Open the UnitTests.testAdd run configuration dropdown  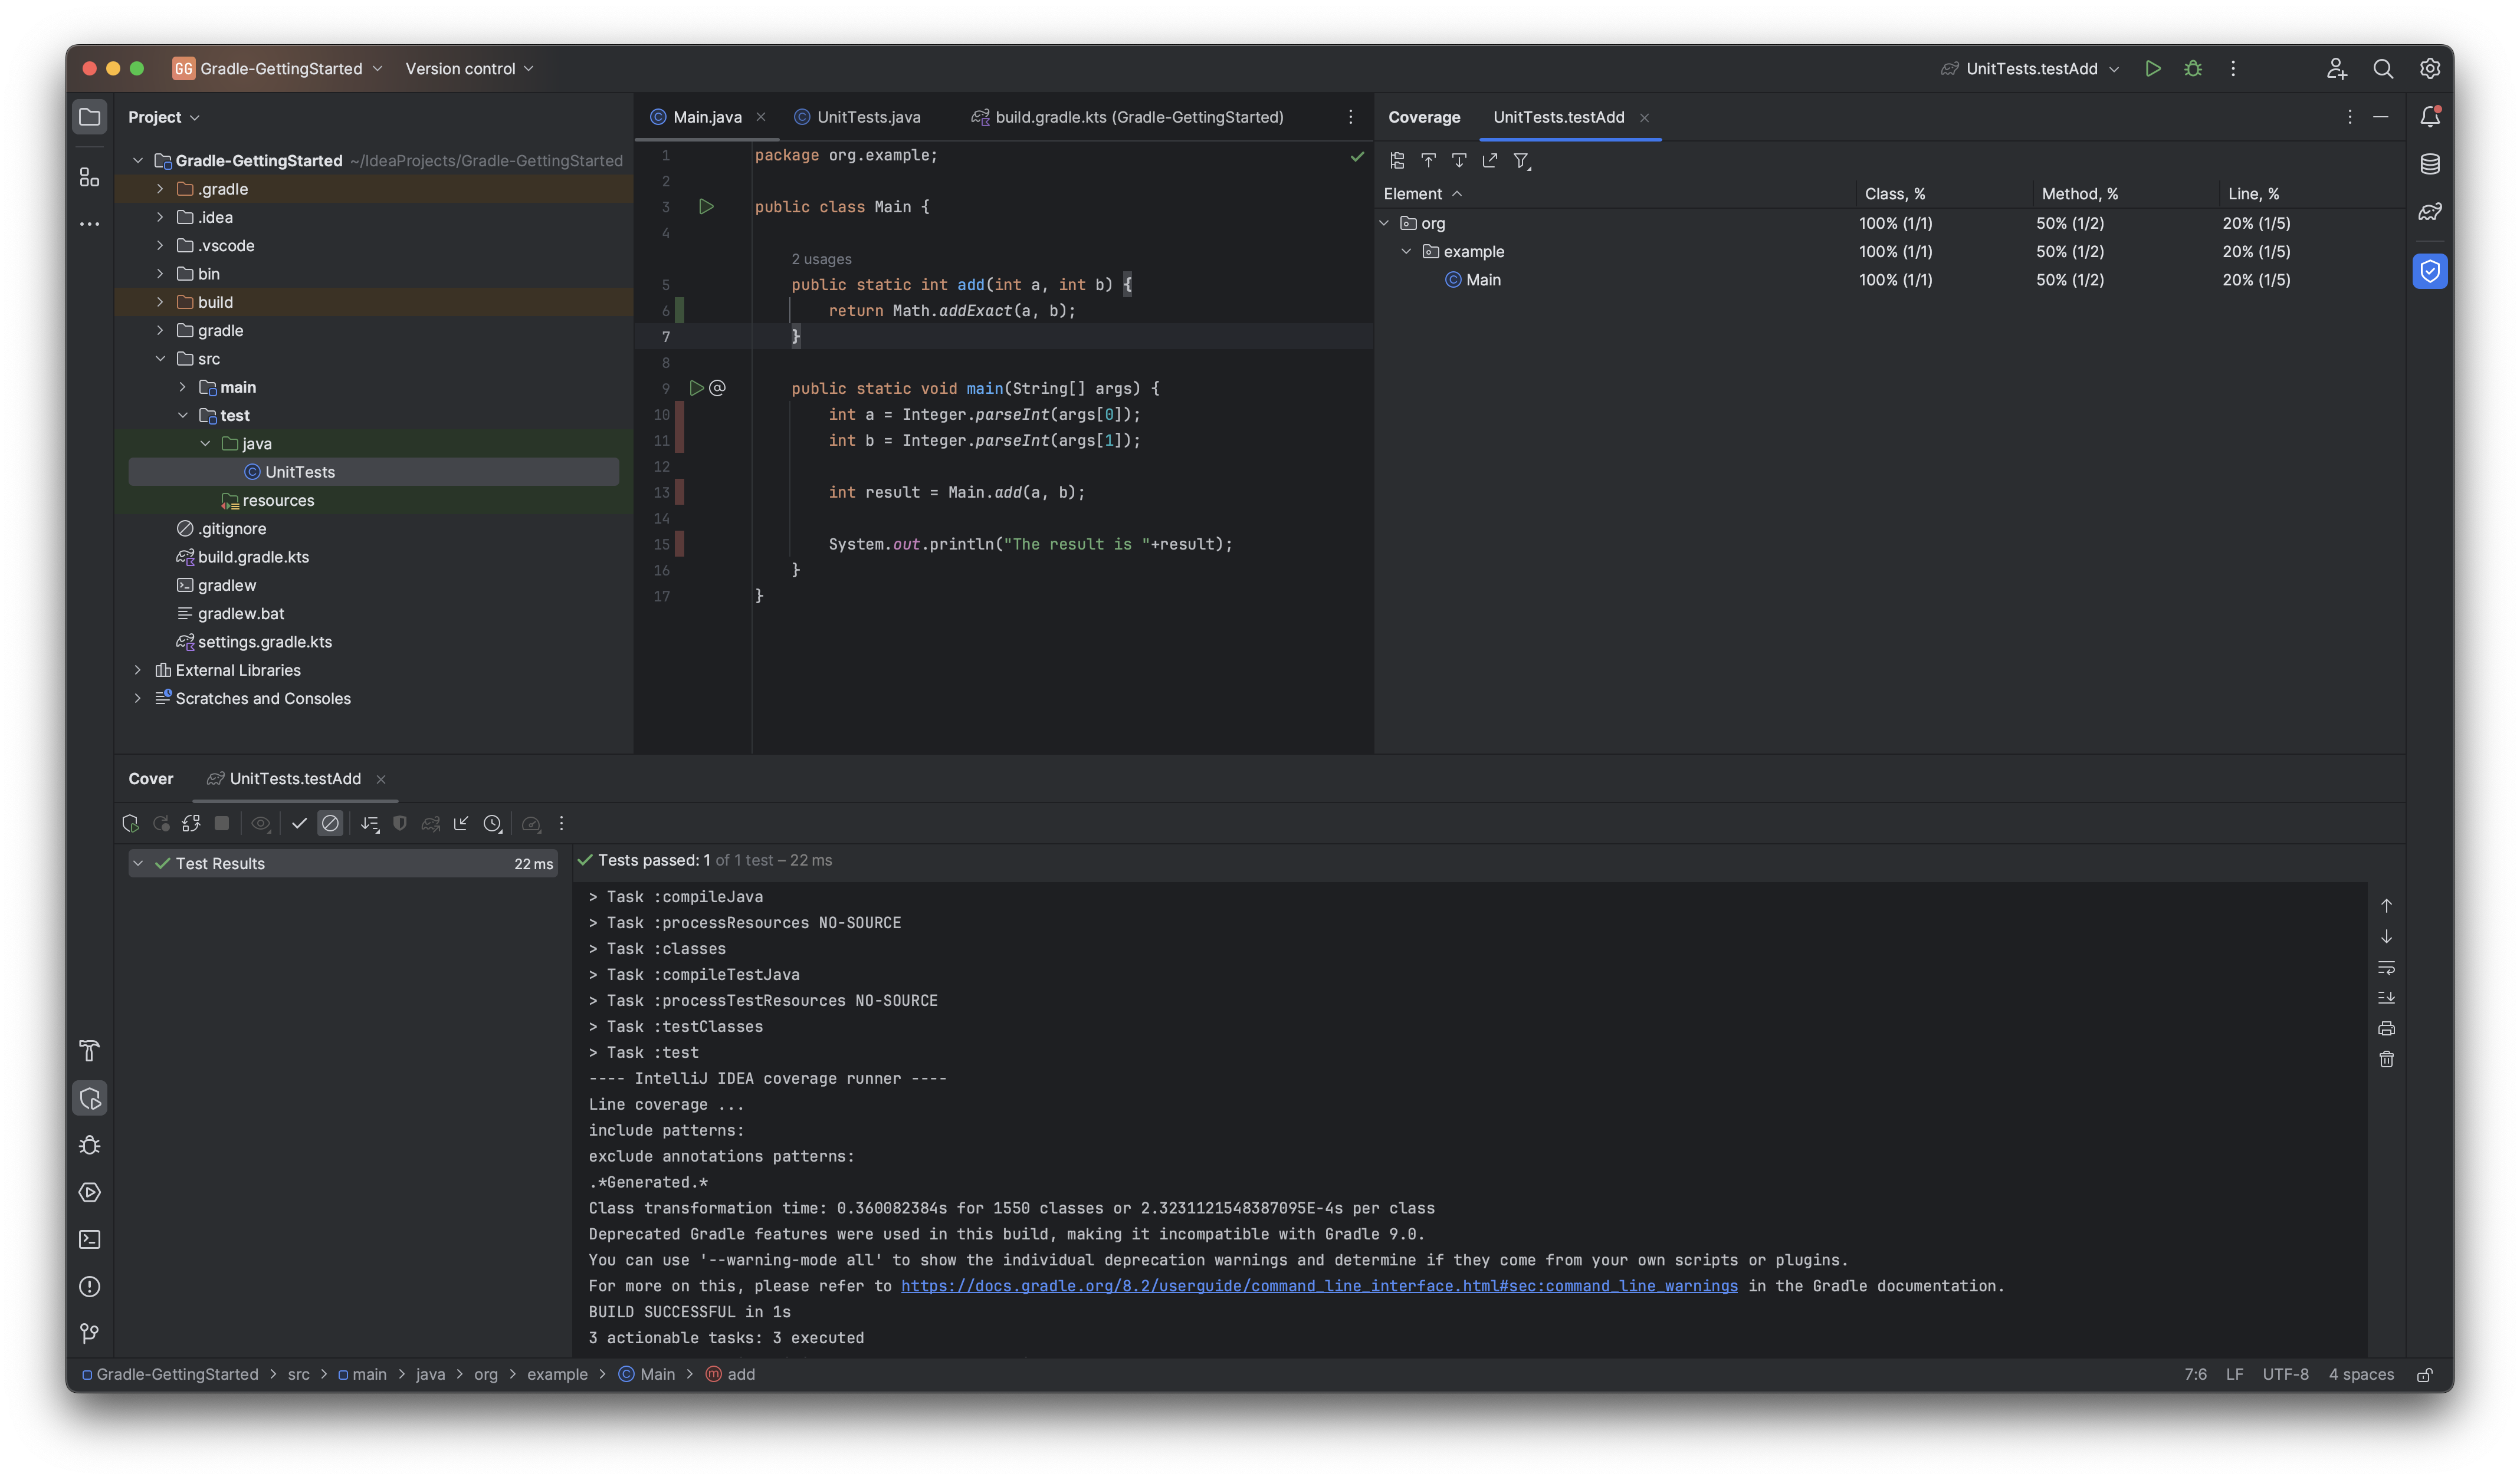click(2030, 69)
